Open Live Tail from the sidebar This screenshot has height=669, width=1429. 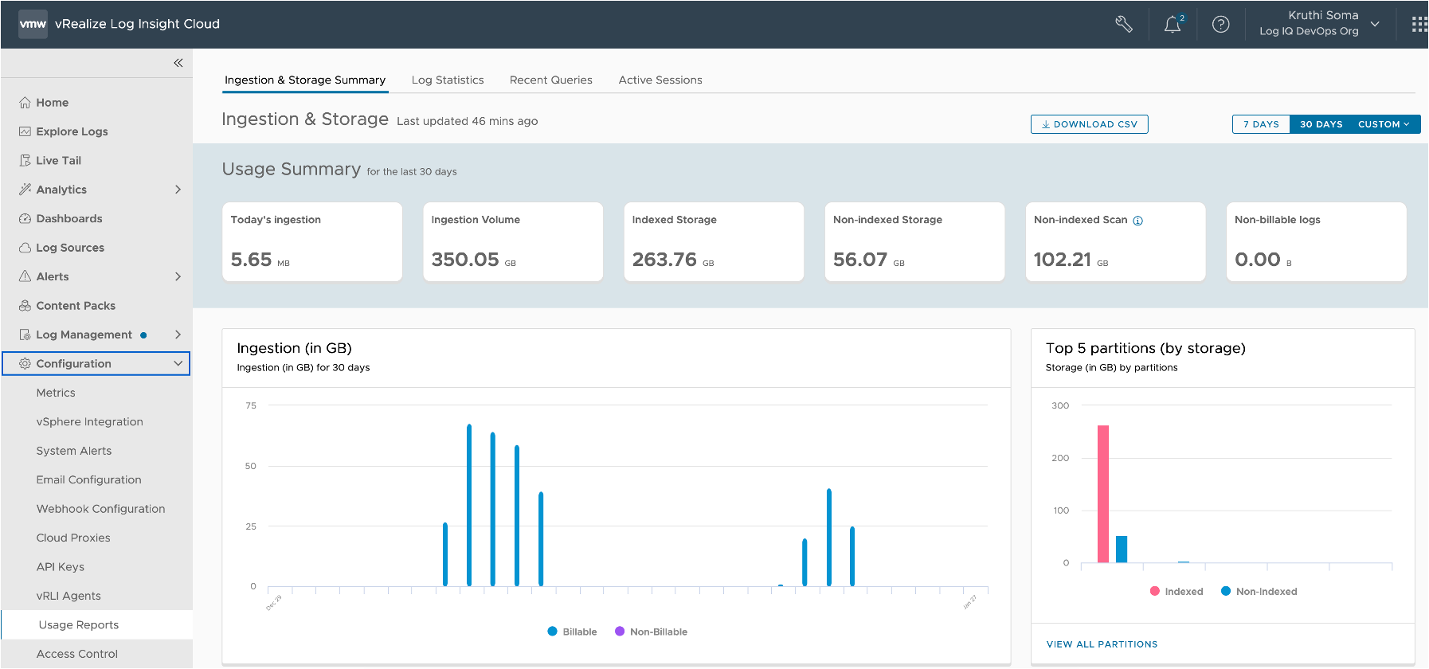[x=58, y=161]
